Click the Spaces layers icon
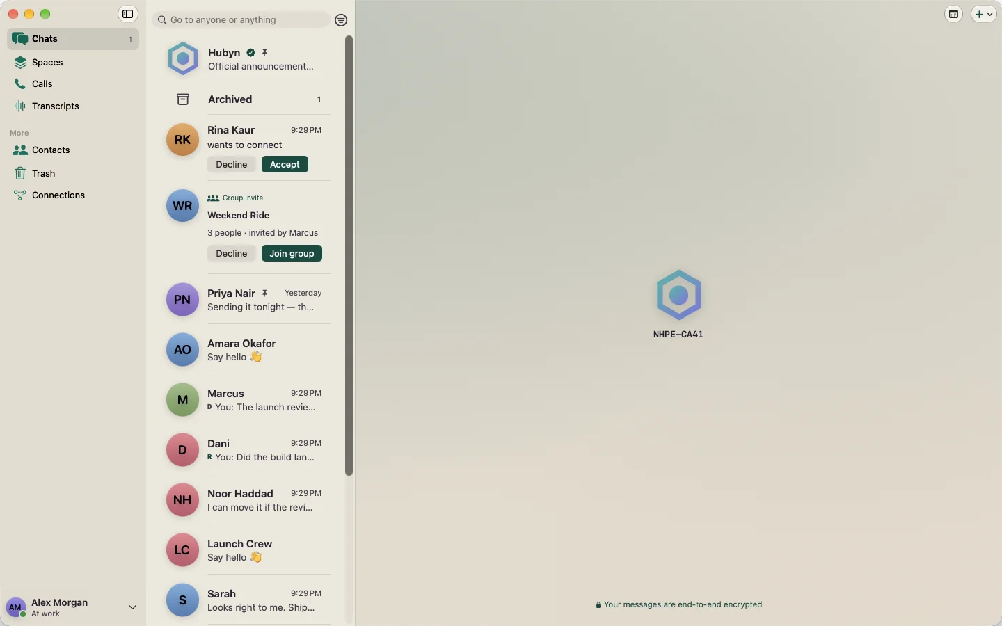This screenshot has width=1002, height=626. click(x=20, y=62)
